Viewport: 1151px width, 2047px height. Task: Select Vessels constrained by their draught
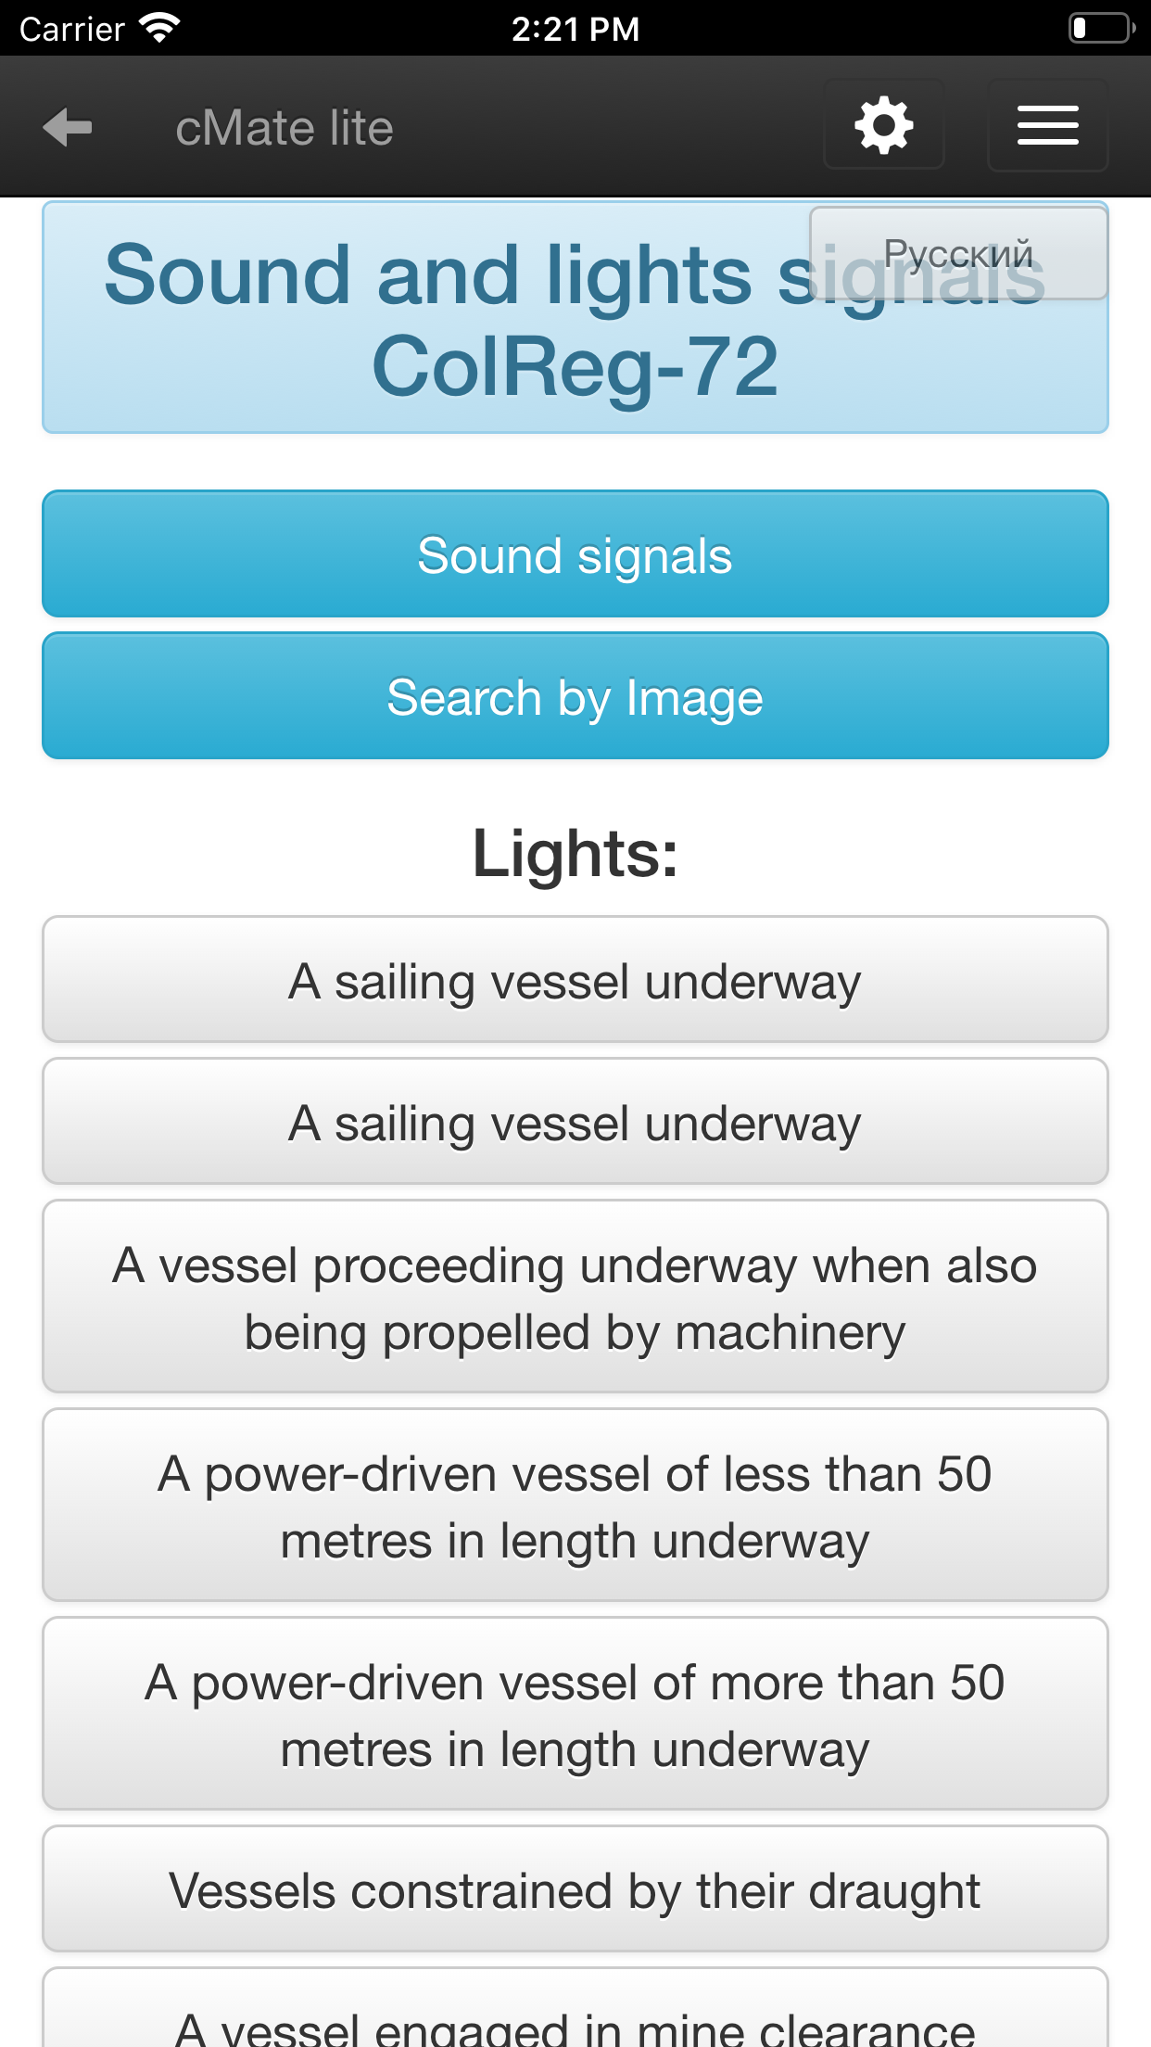[x=575, y=1889]
